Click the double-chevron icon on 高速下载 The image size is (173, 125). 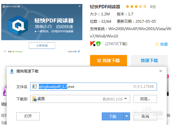pyautogui.click(x=99, y=61)
